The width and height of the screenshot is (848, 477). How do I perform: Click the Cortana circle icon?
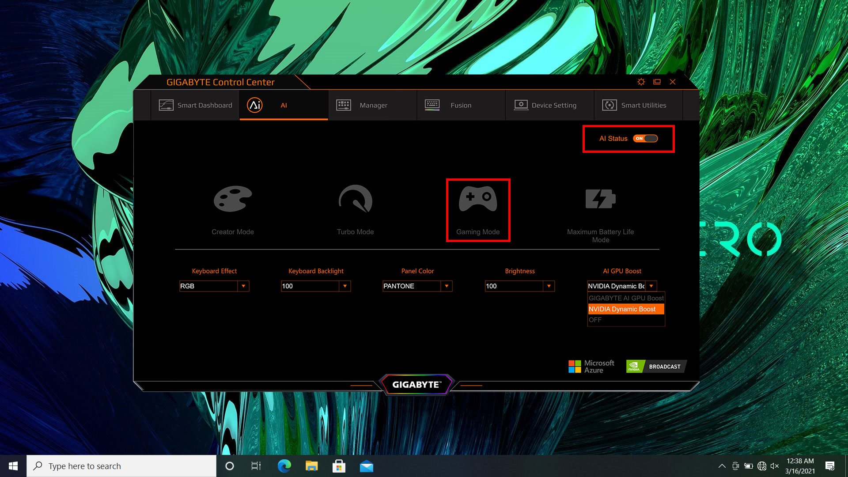pos(230,466)
